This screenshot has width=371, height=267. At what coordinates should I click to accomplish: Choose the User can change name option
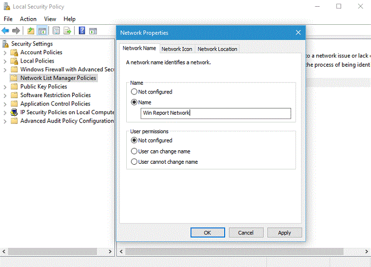134,151
